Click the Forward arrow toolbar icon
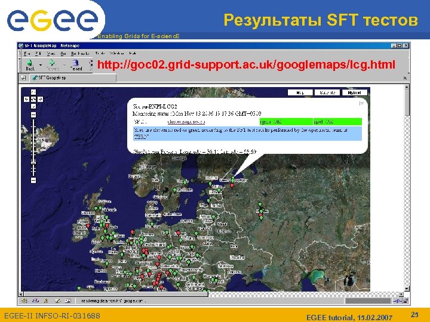 click(x=52, y=63)
